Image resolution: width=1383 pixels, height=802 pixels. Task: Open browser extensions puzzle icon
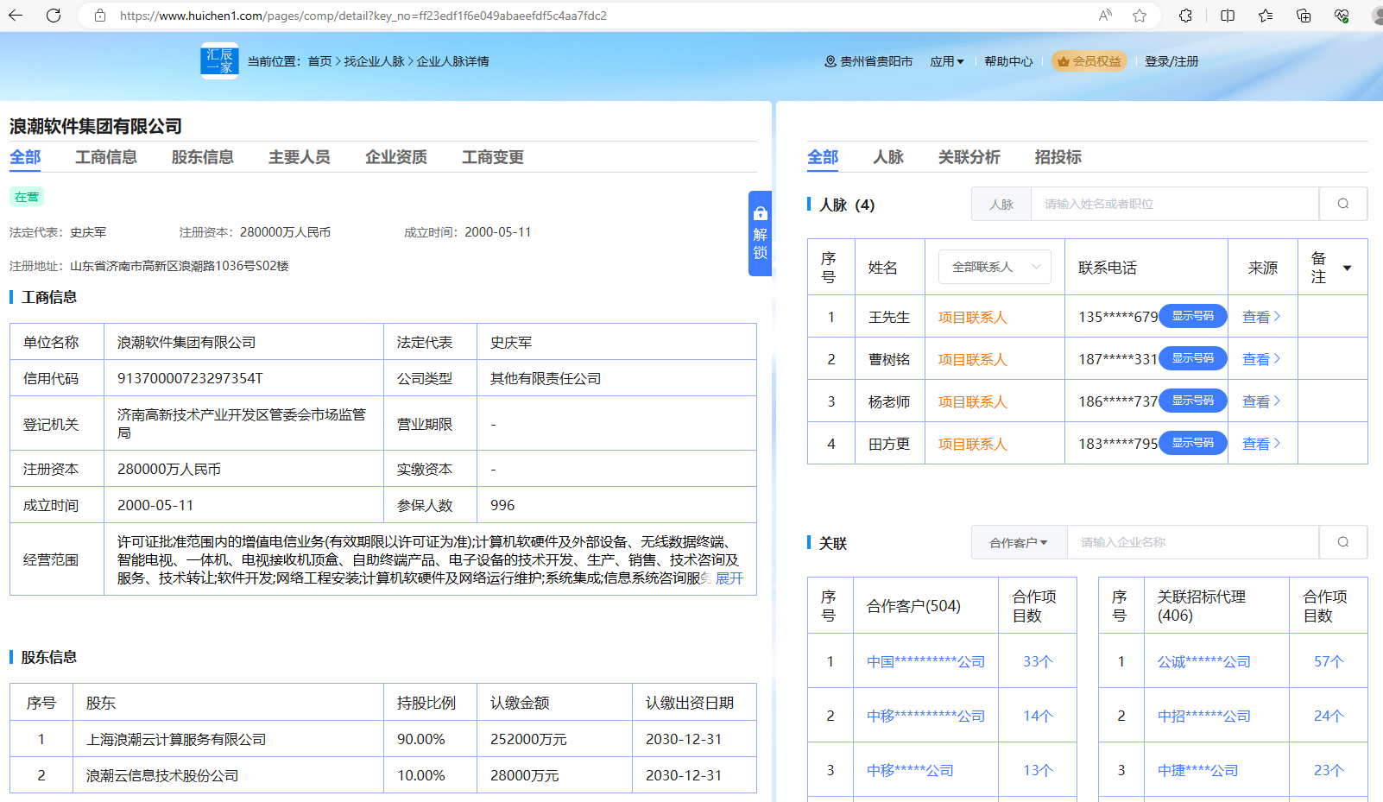click(x=1185, y=16)
